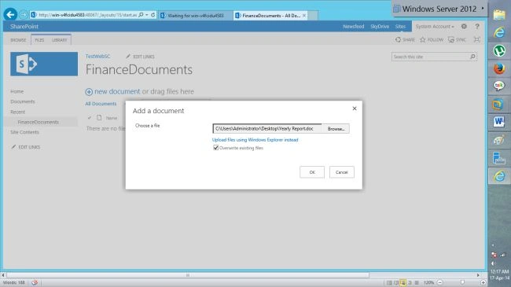
Task: Open Paint from the taskbar
Action: 499,140
